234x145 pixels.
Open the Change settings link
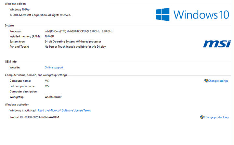click(x=218, y=81)
